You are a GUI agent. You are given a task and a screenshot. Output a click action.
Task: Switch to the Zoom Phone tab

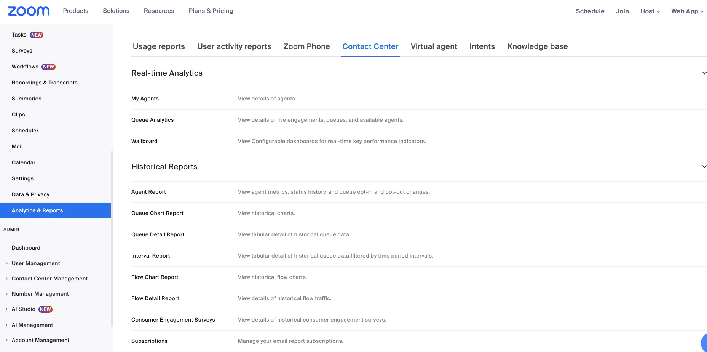pyautogui.click(x=307, y=46)
